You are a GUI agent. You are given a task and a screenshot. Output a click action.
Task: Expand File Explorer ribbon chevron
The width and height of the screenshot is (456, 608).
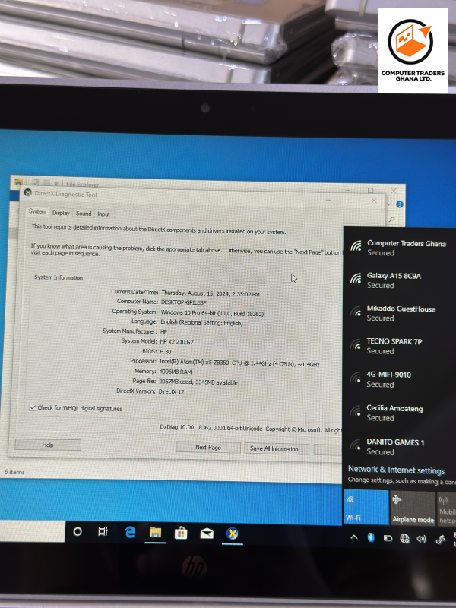[389, 204]
